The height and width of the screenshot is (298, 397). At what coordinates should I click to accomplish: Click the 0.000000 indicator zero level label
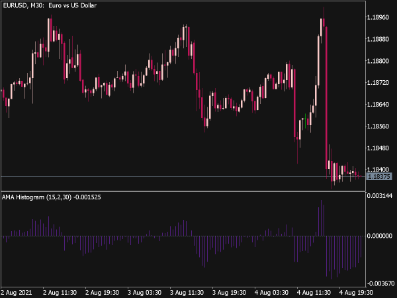click(380, 236)
